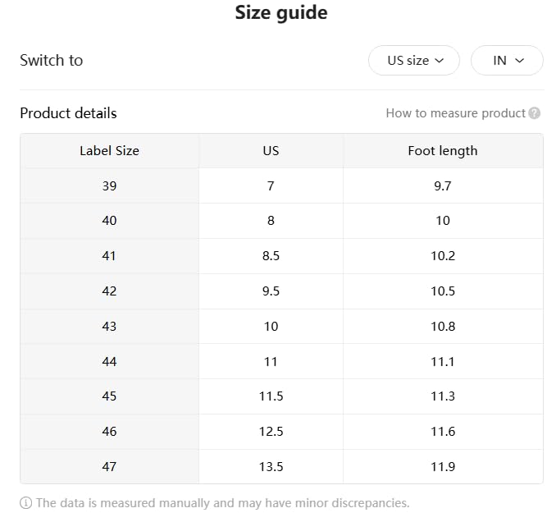The width and height of the screenshot is (556, 522).
Task: Click the Size guide title
Action: (280, 13)
